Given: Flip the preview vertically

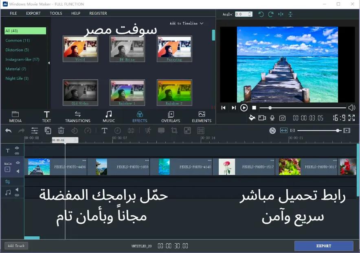Looking at the screenshot, I should pos(290,14).
